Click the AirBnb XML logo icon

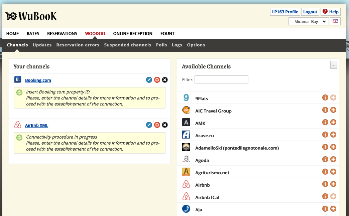click(x=18, y=125)
